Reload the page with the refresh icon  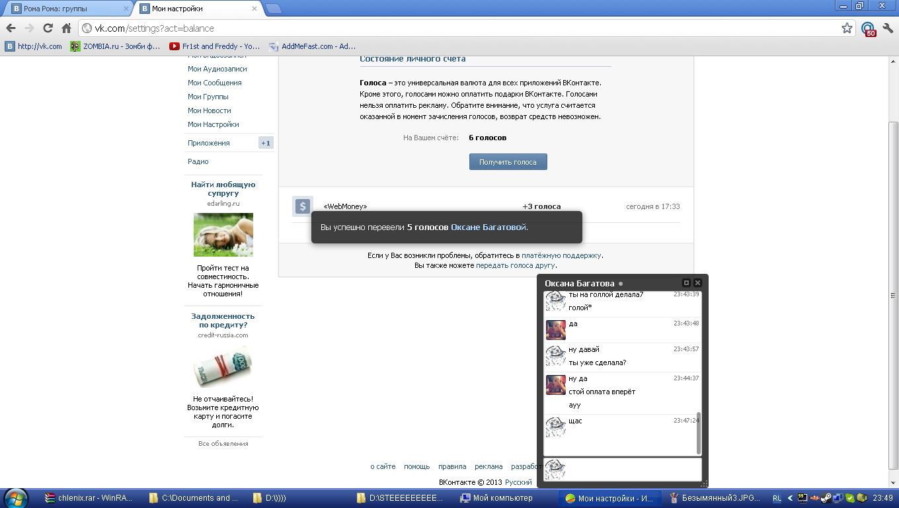point(48,28)
